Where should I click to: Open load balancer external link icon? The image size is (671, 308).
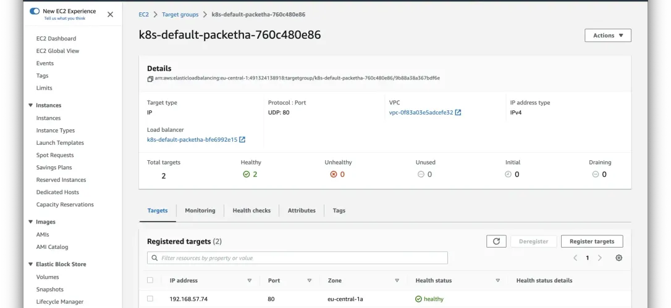242,139
